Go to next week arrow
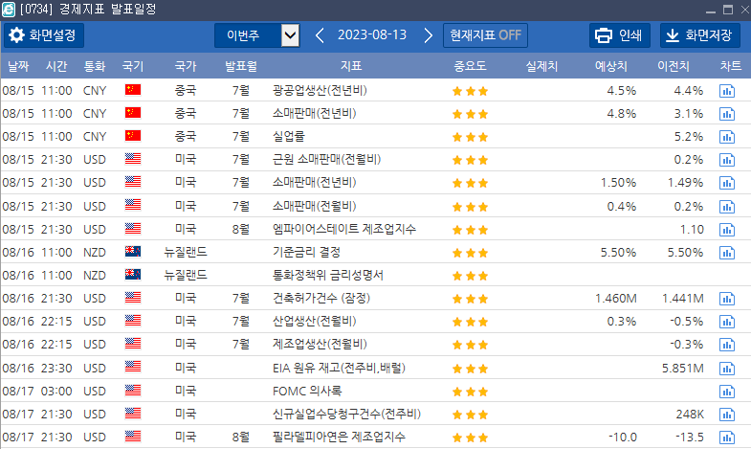751x449 pixels. [x=429, y=35]
